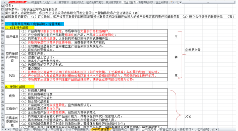Click the yellow 2、差异化战略 cell
This screenshot has height=131, width=238.
click(x=19, y=87)
